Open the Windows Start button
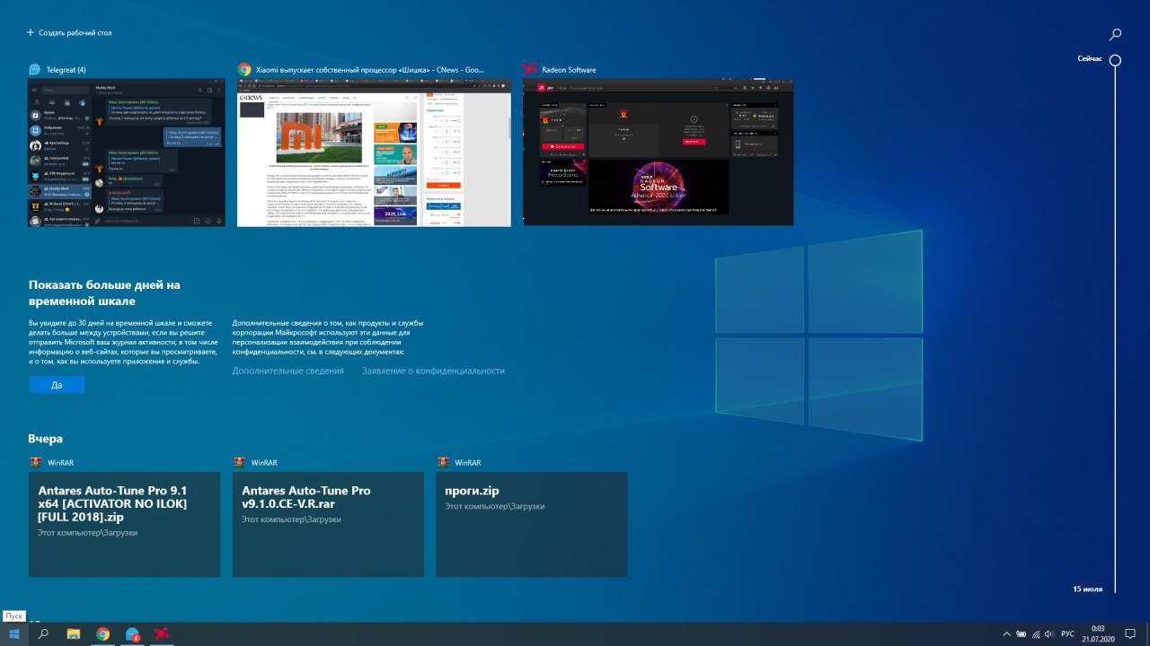 [x=14, y=634]
